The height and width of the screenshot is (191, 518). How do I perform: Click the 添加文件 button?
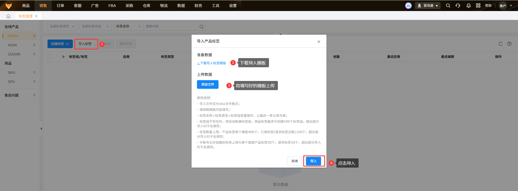(207, 84)
